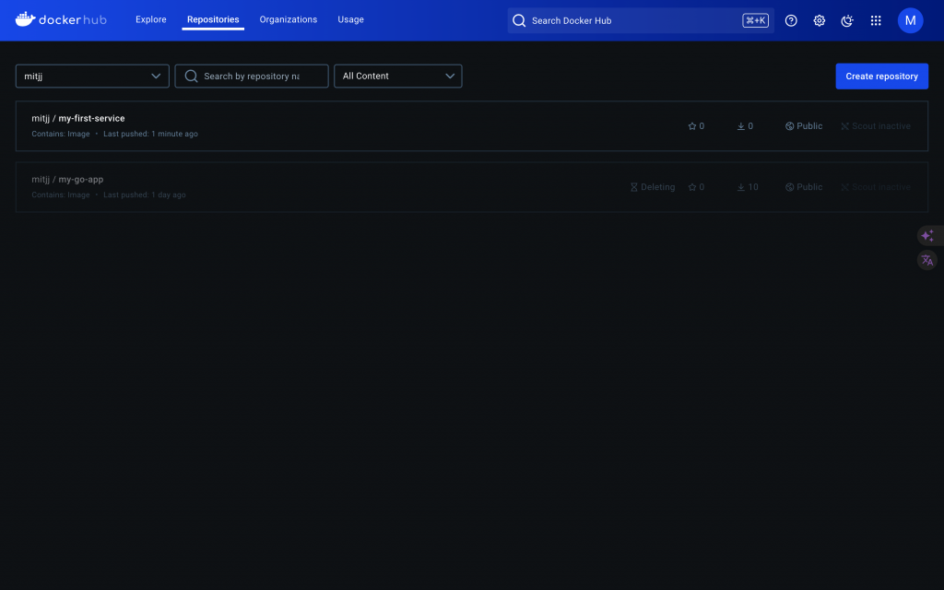Select the Repositories tab
This screenshot has width=944, height=590.
tap(213, 19)
